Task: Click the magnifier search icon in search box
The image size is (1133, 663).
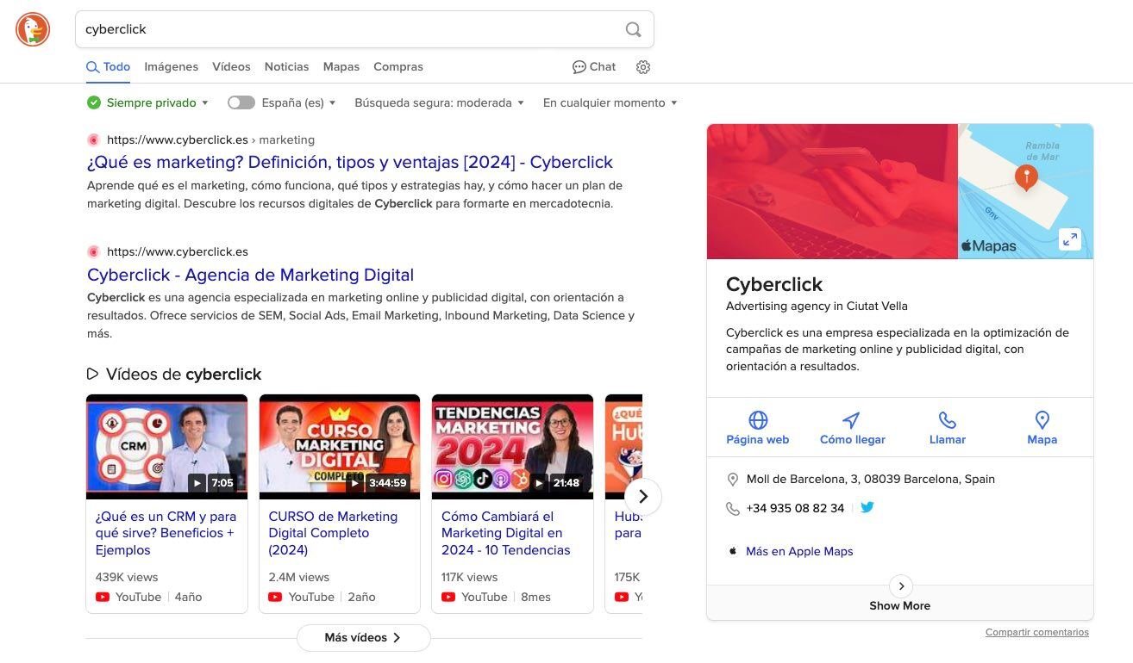Action: [633, 29]
